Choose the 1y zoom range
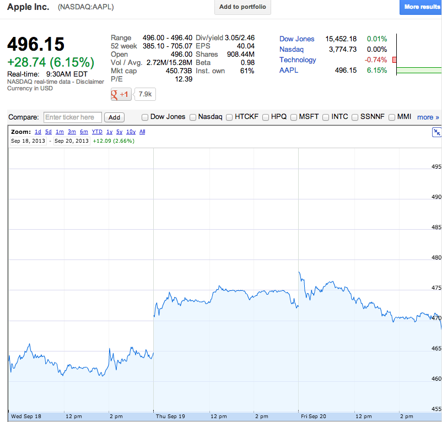442x422 pixels. (109, 132)
